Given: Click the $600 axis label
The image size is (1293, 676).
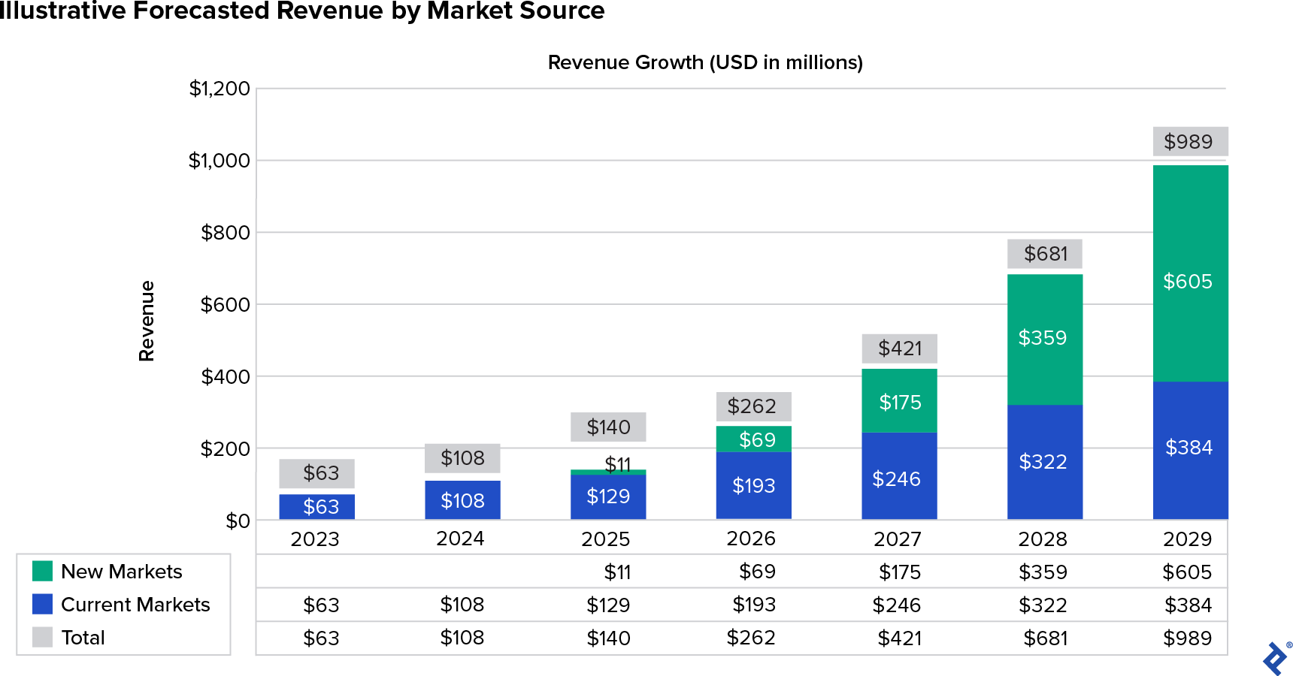Looking at the screenshot, I should coord(226,305).
